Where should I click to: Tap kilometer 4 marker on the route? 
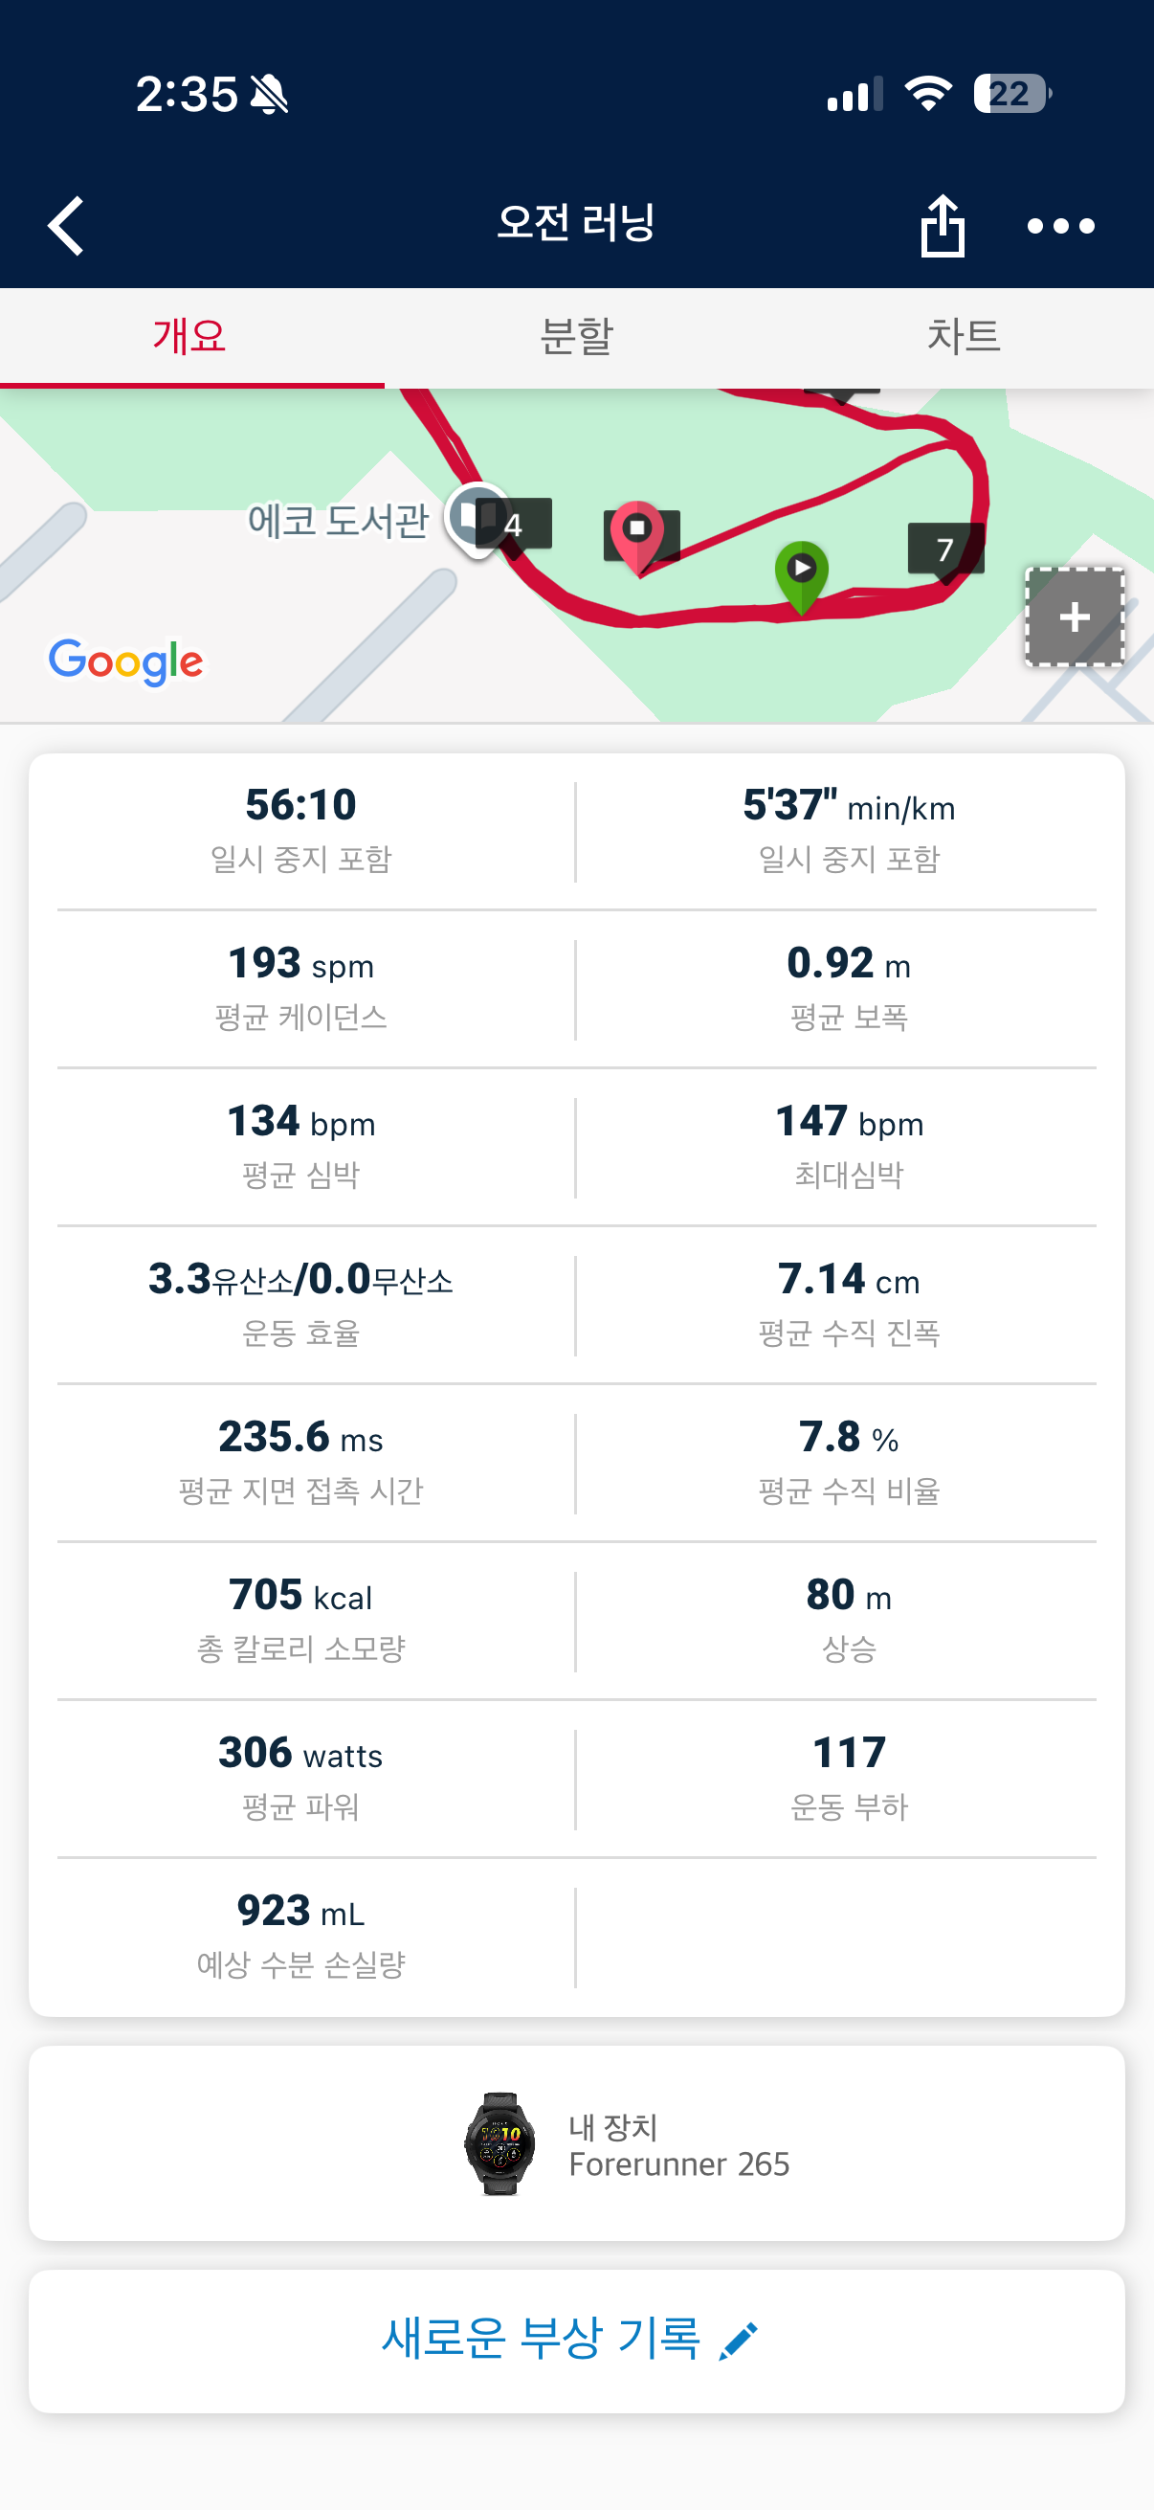tap(514, 526)
